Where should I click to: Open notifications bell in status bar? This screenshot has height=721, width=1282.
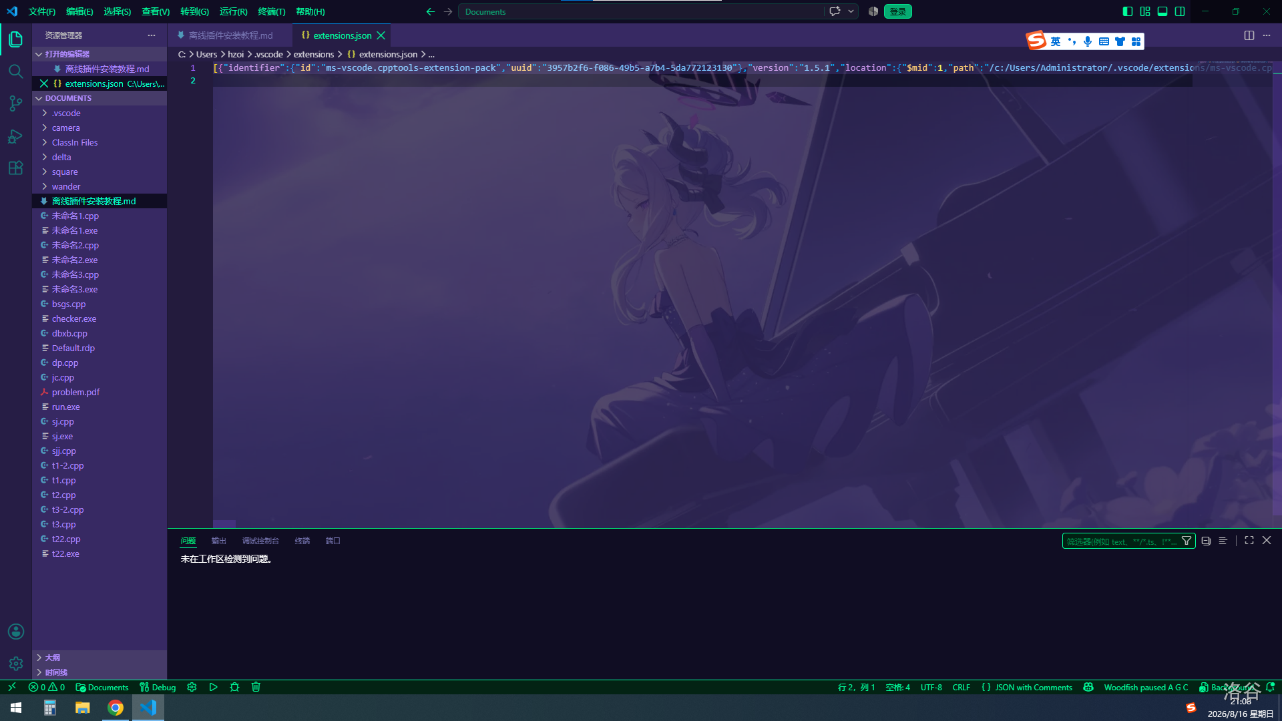coord(1270,687)
